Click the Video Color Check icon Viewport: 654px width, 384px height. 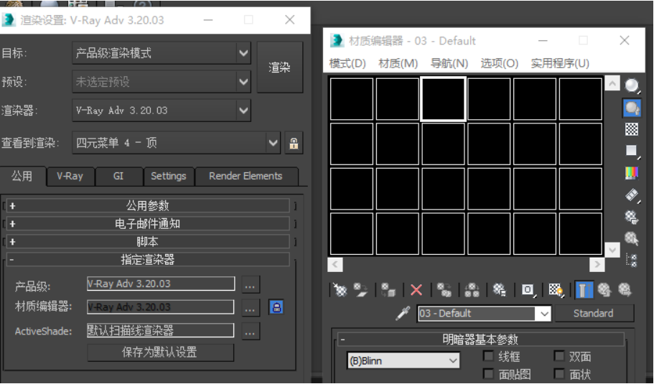(x=632, y=172)
